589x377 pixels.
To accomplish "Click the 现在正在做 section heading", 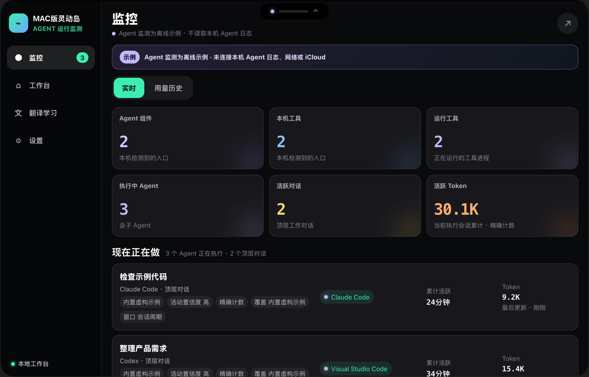I will [136, 252].
